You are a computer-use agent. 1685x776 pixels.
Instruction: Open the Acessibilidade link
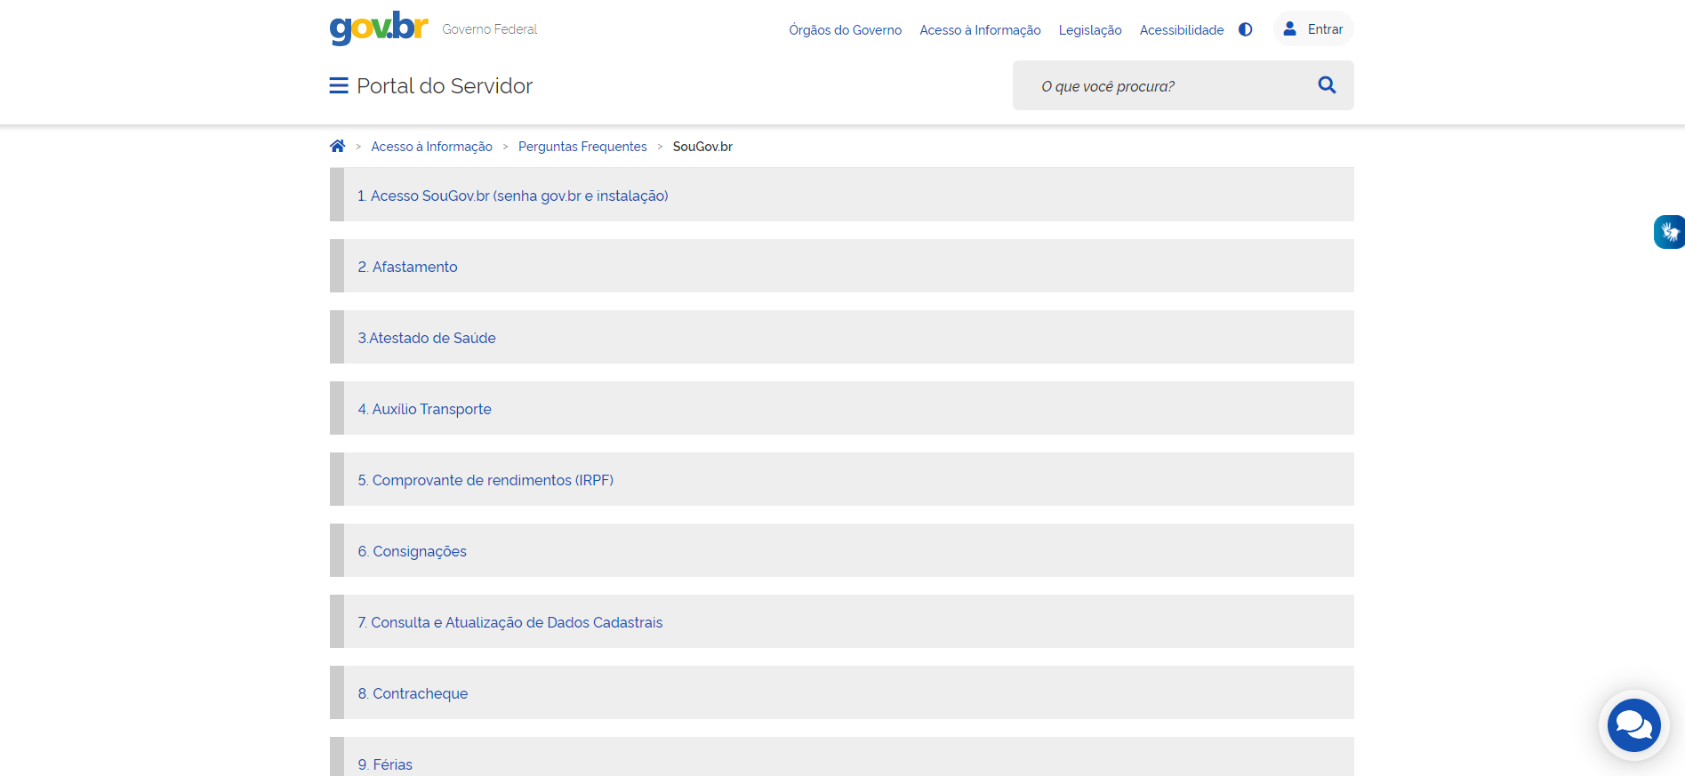1181,30
